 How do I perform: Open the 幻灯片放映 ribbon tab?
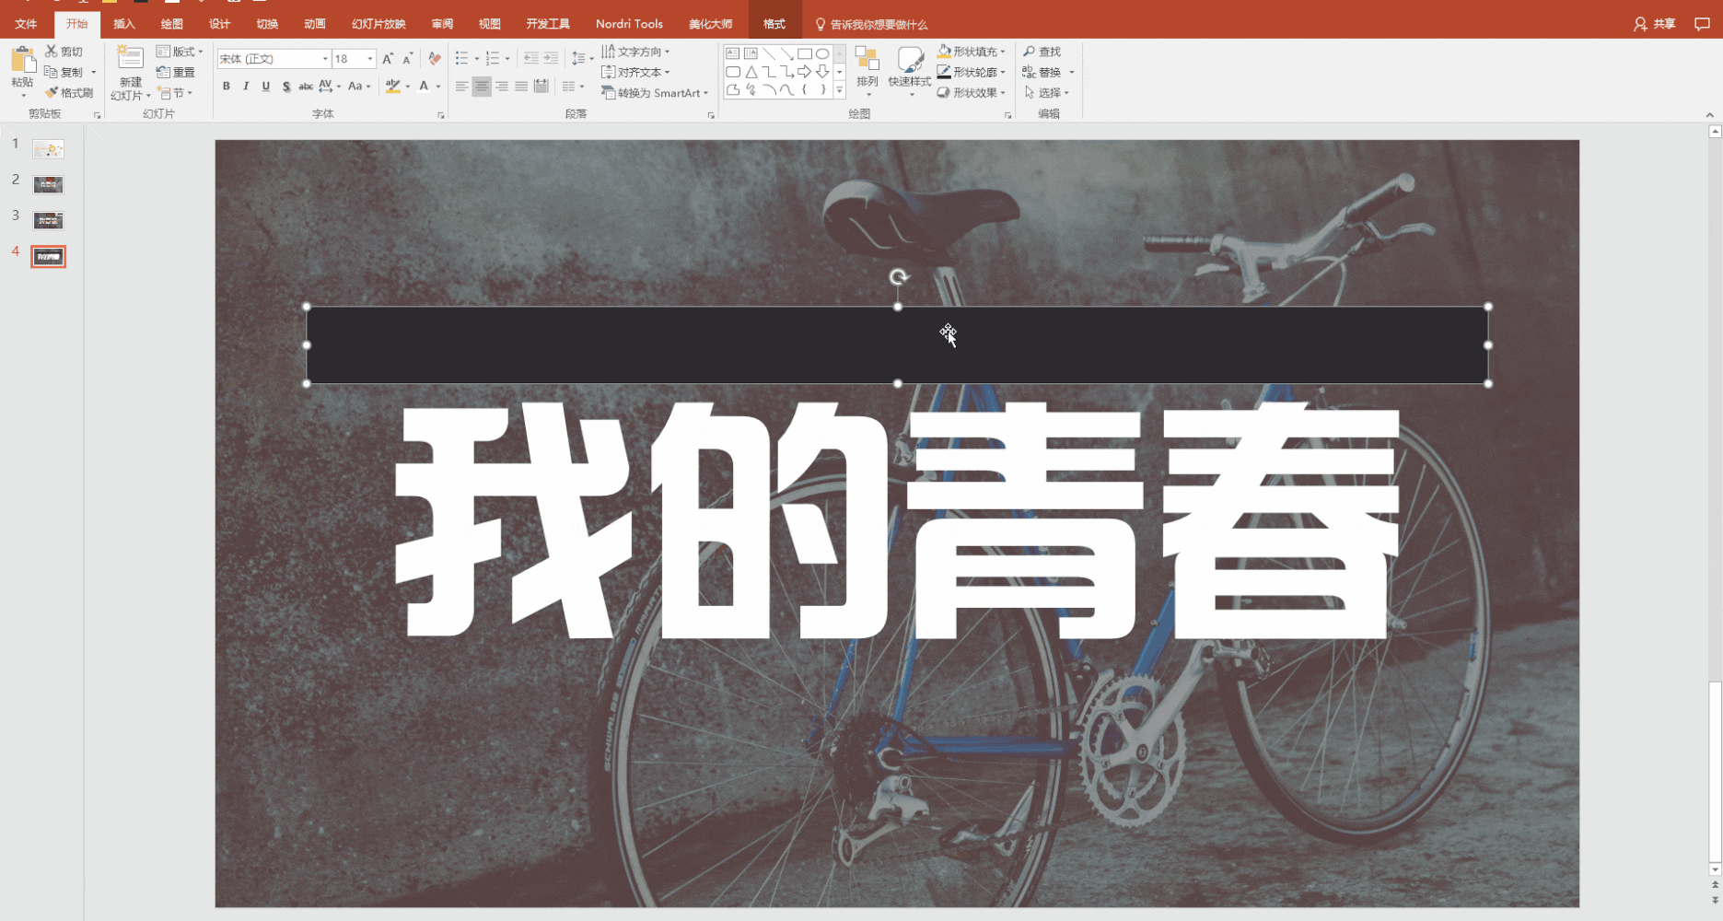[377, 23]
